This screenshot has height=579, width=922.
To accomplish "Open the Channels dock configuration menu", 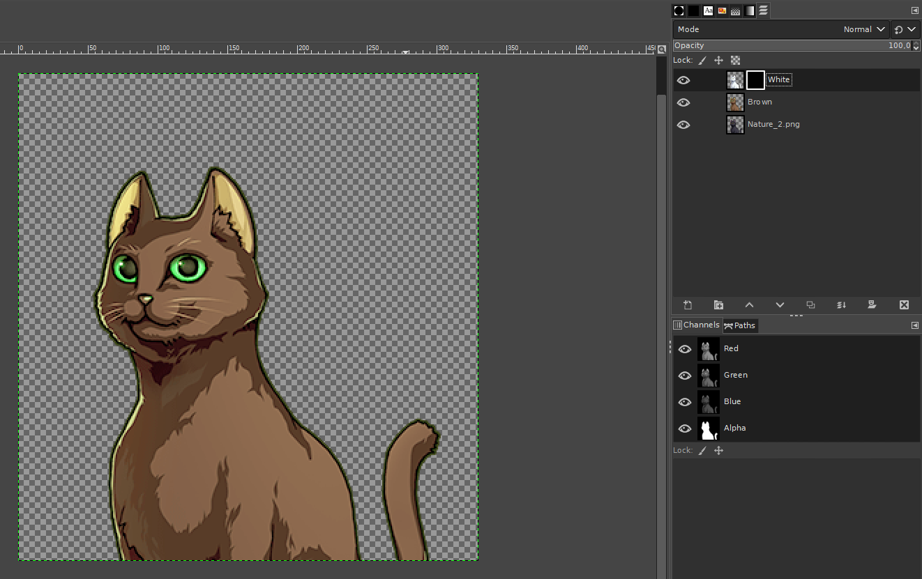I will (x=914, y=325).
